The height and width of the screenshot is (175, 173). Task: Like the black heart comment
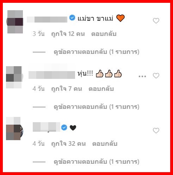tap(156, 131)
